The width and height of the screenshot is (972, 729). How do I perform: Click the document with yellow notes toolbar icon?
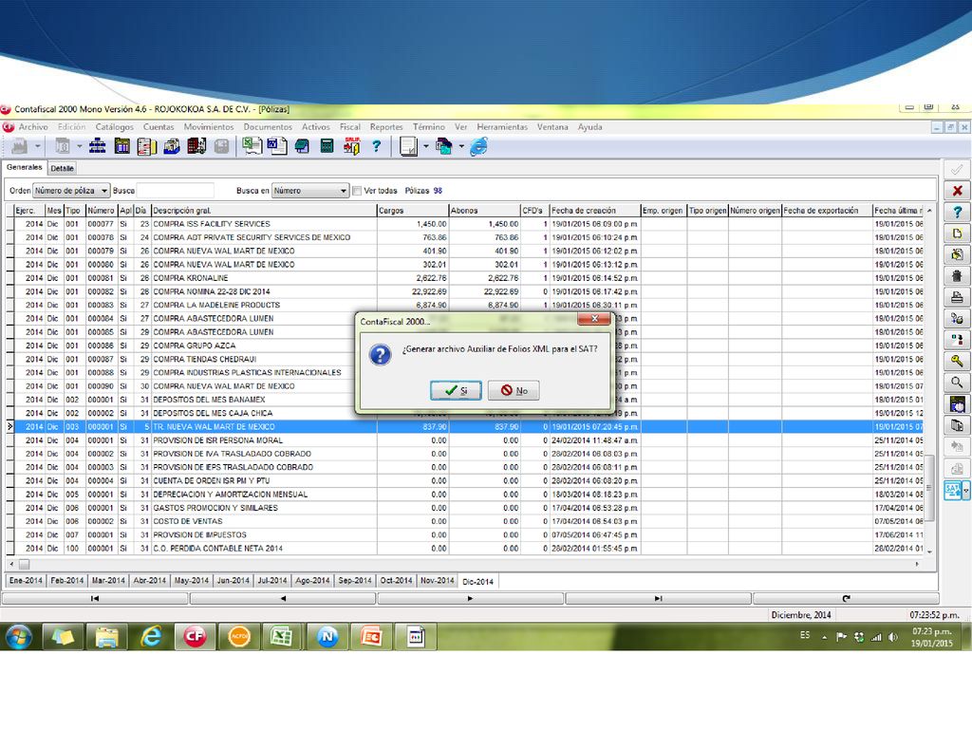pyautogui.click(x=147, y=147)
